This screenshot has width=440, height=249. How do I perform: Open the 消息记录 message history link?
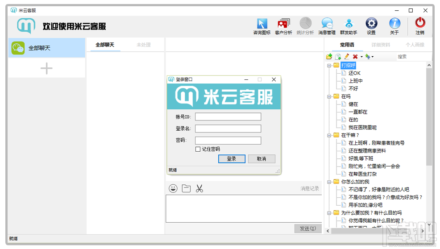pos(310,189)
